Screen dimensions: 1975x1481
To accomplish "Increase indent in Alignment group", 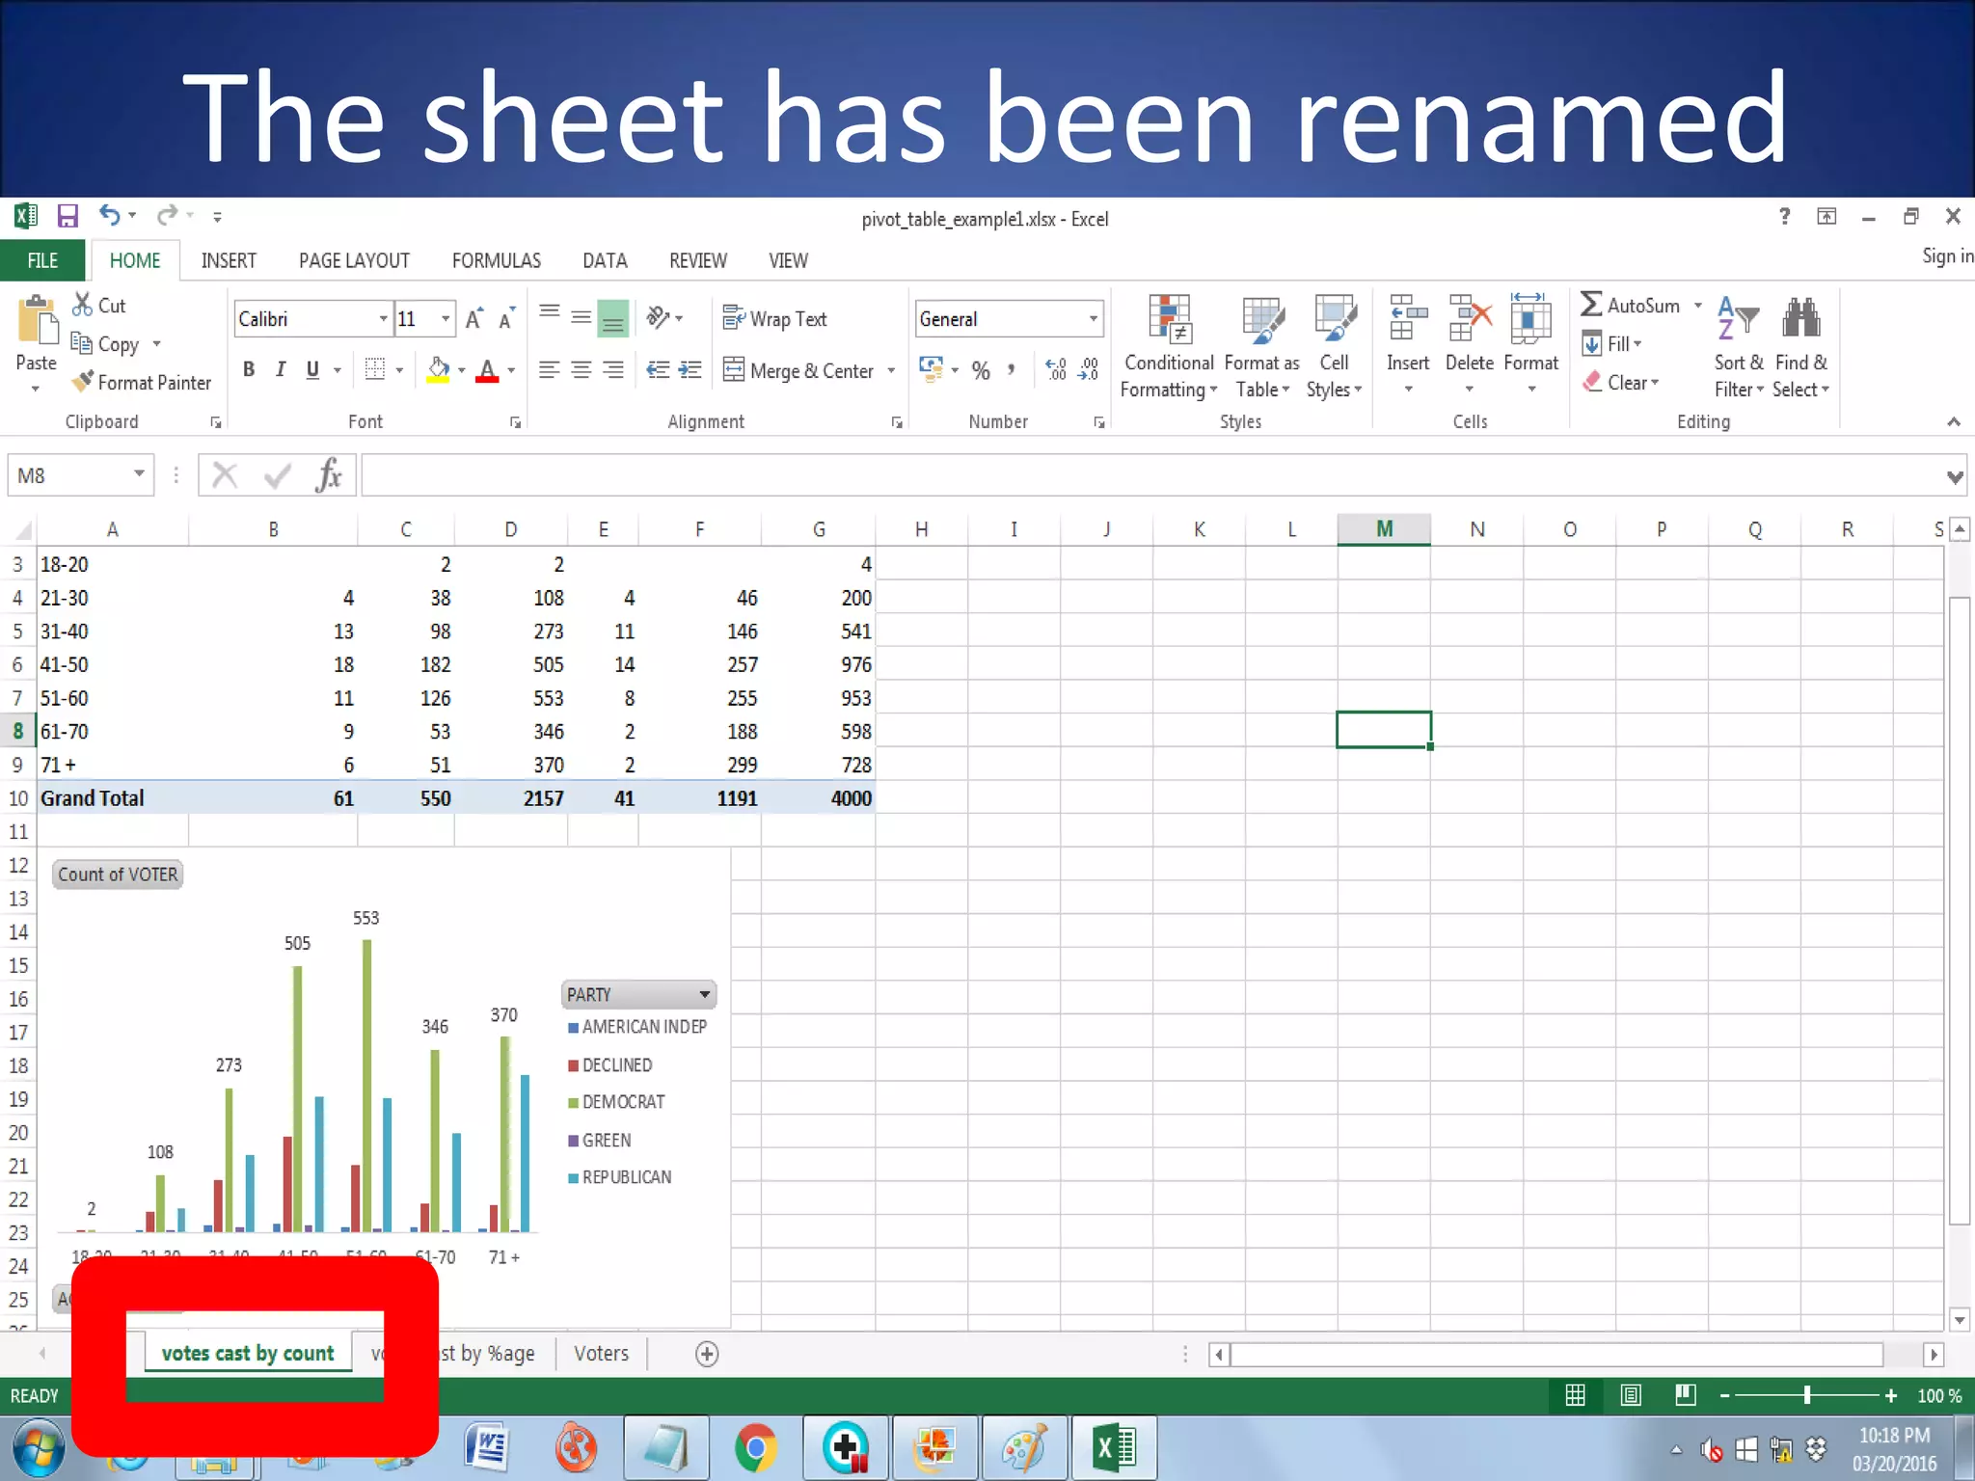I will pyautogui.click(x=690, y=370).
